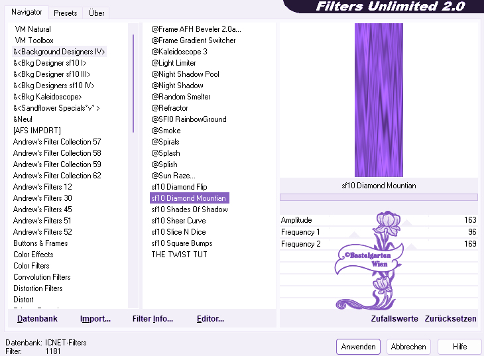Select Andrew's Filters 12
Viewport: 484px width, 356px height.
point(42,187)
